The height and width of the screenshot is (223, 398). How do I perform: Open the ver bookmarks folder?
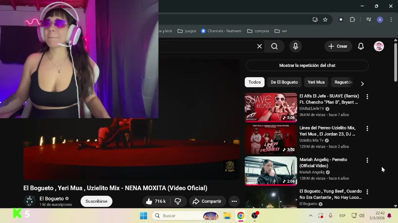pyautogui.click(x=281, y=31)
